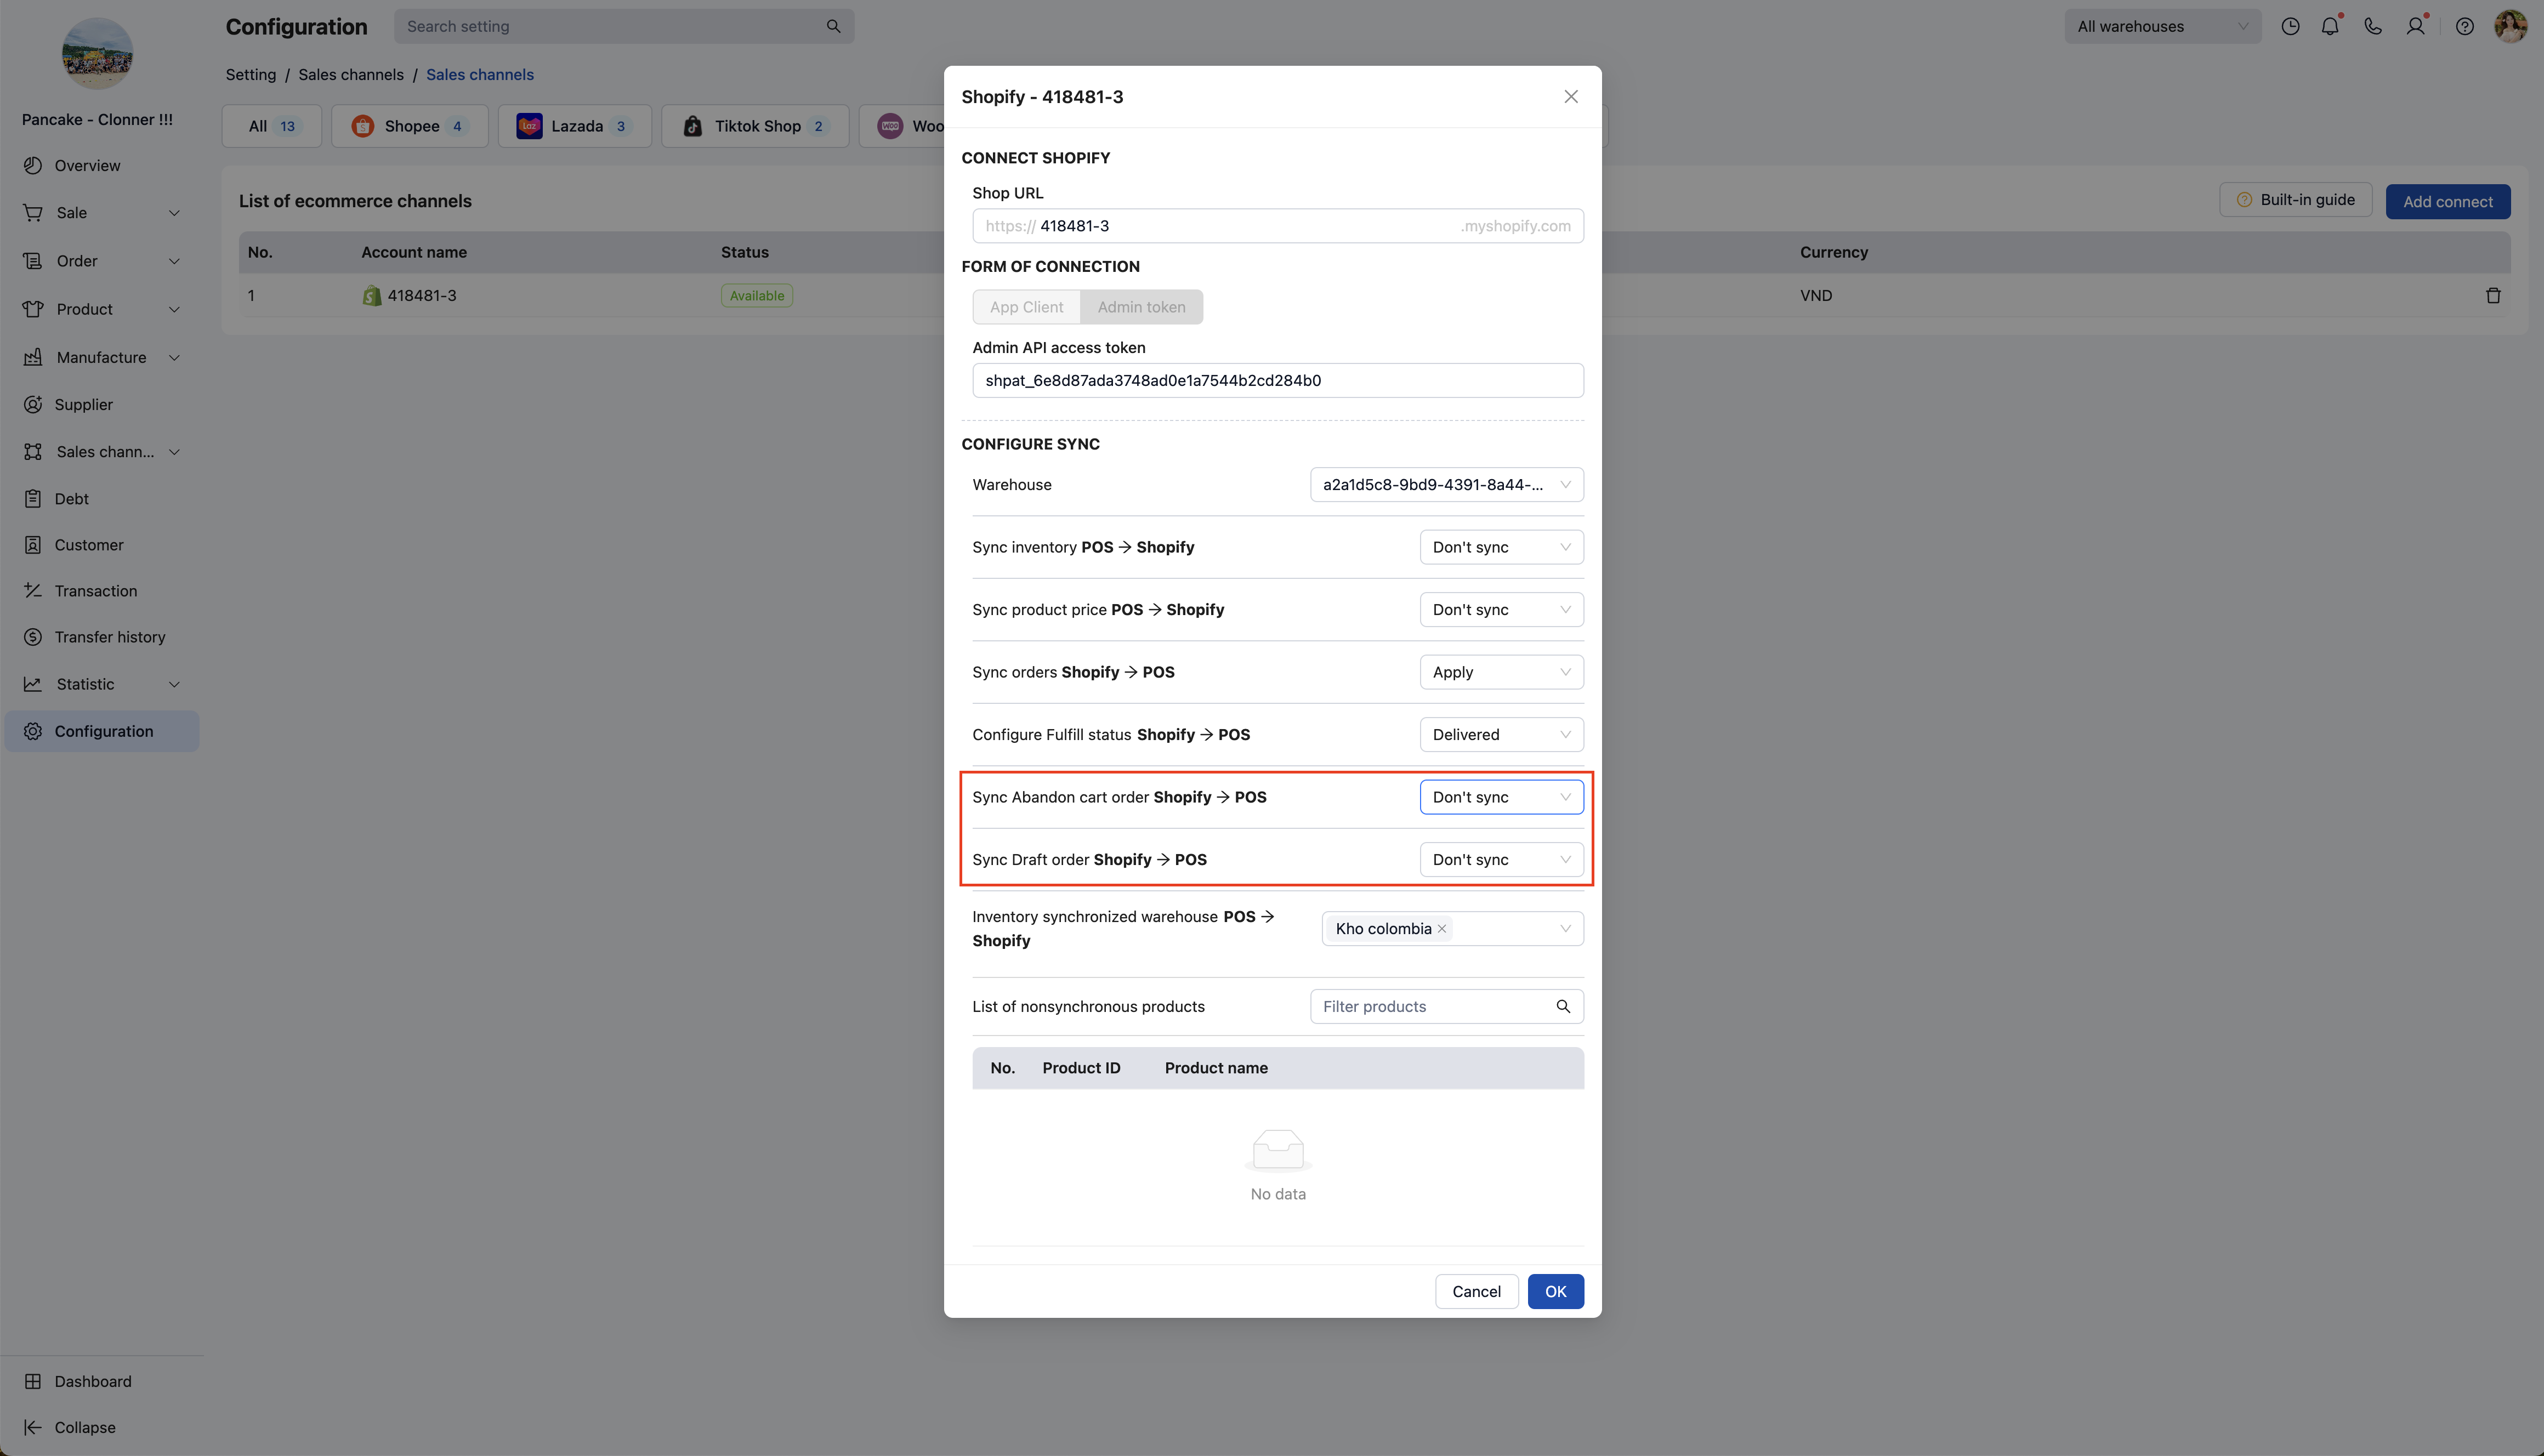Click the Filter products input

[x=1446, y=1006]
